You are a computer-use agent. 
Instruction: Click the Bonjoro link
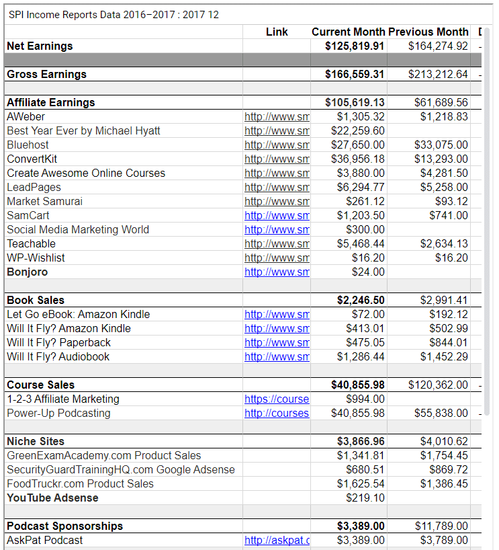(x=277, y=272)
